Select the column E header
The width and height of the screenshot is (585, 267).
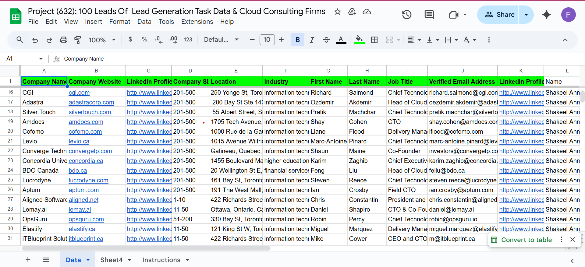point(236,71)
